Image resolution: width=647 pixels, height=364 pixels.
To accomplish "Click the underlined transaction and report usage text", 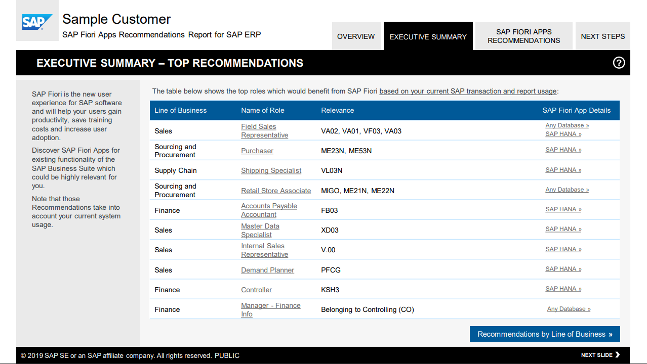I will coord(468,92).
